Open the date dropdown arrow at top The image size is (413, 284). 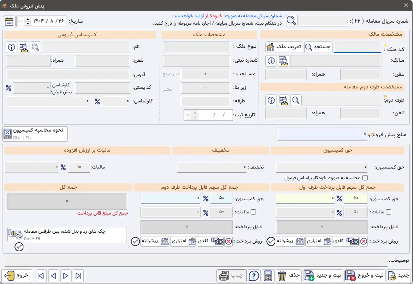point(20,21)
